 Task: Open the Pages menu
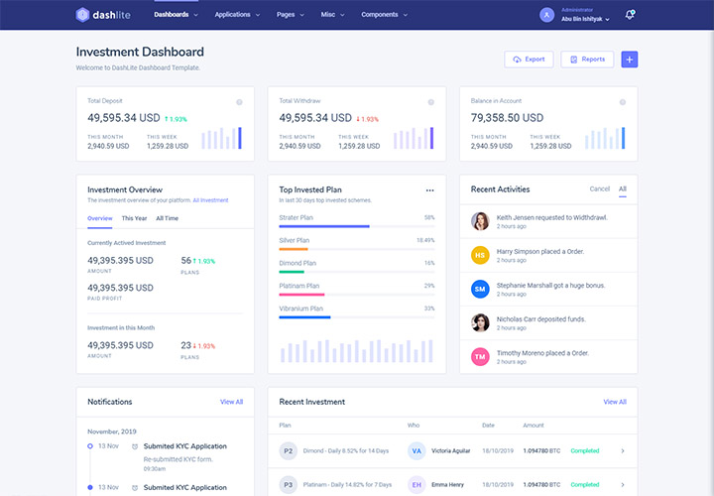click(x=291, y=15)
